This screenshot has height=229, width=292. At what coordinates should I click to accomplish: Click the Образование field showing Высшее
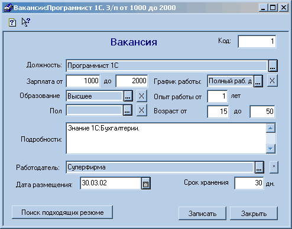pos(95,96)
